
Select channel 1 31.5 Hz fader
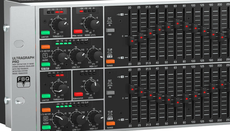point(150,33)
